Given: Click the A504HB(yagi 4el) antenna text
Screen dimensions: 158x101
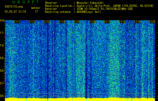Looking at the screenshot, I should 89,12.
